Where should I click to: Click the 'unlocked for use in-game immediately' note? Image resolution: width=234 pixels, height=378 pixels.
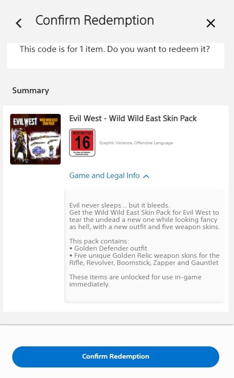pos(135,281)
